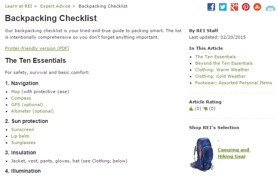Give the article a thumbs up
Image resolution: width=278 pixels, height=177 pixels.
click(191, 108)
